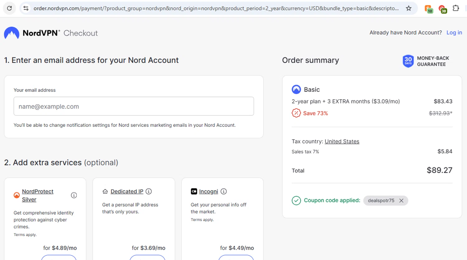Click 'Terms apply.' under Incogni

tap(202, 220)
